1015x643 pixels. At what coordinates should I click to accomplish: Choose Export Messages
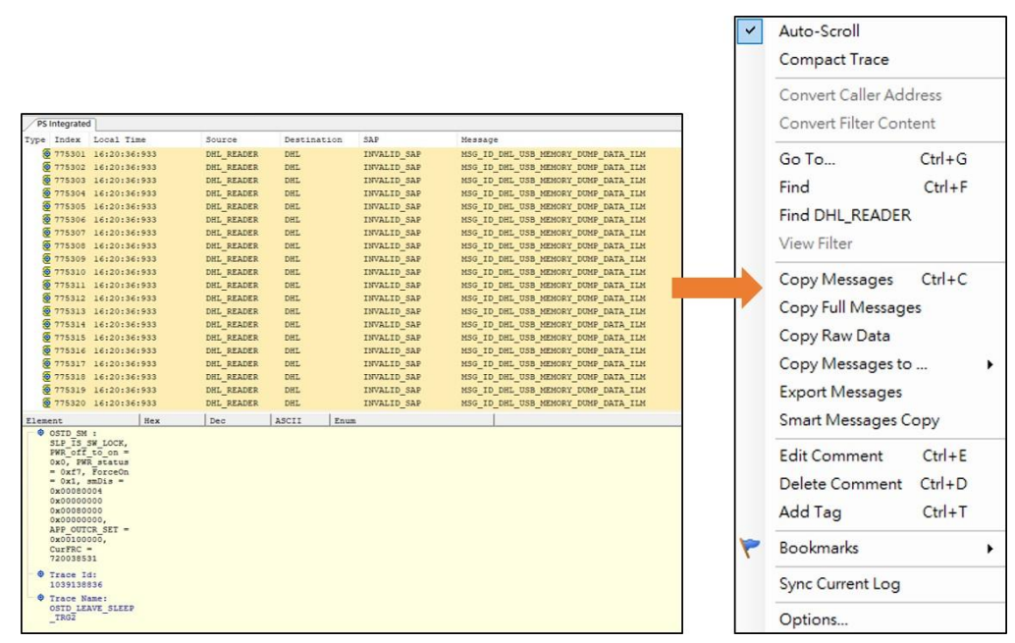[840, 393]
